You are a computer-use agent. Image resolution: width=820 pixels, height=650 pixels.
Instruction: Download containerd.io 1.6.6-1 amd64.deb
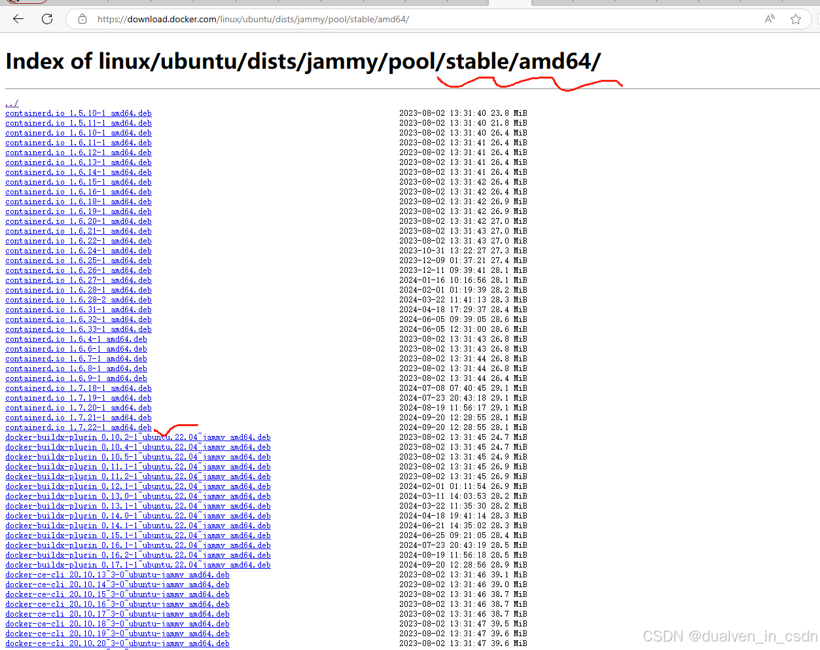(x=76, y=349)
